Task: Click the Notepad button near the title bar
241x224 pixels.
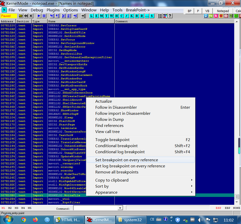Action: 223,11
